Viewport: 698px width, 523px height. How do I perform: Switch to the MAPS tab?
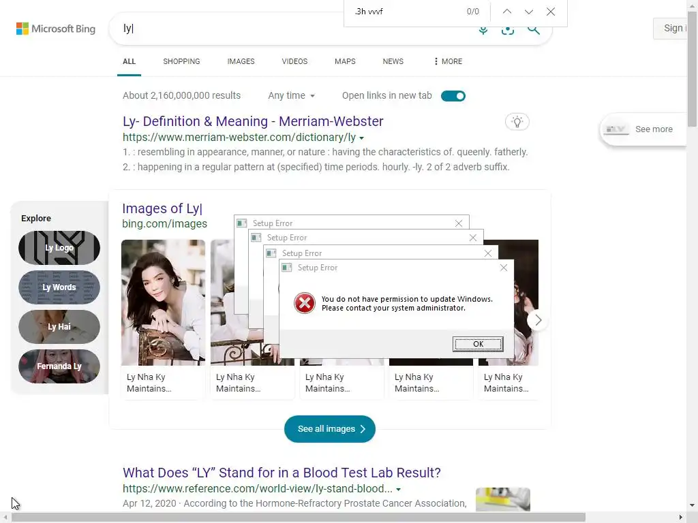tap(345, 61)
